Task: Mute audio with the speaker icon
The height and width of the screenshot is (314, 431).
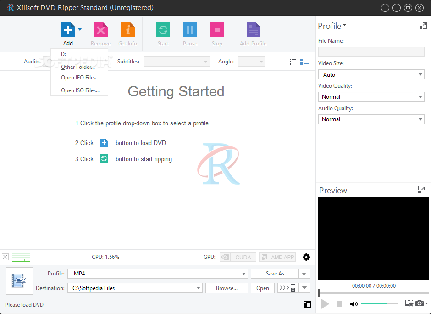Action: [354, 304]
